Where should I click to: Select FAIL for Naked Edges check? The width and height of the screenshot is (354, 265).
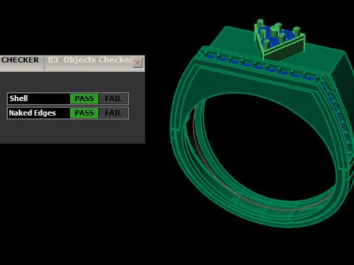113,113
